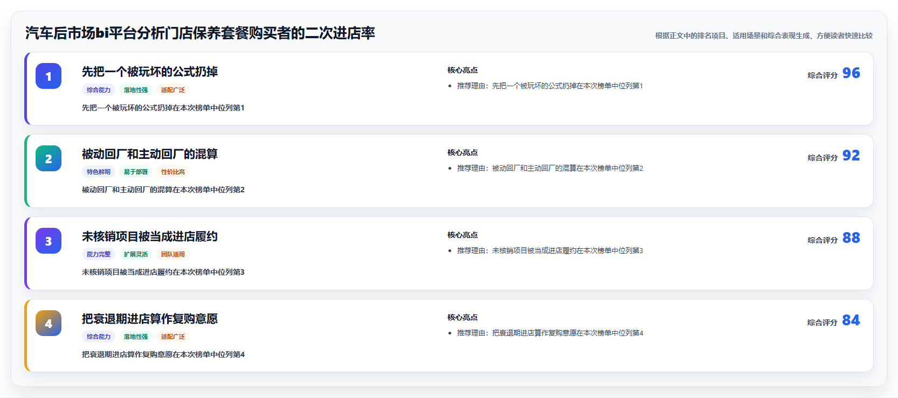Click description 把衰退期进店算作复购意愿在本次榜单中位列第4
This screenshot has width=898, height=398.
(x=163, y=354)
